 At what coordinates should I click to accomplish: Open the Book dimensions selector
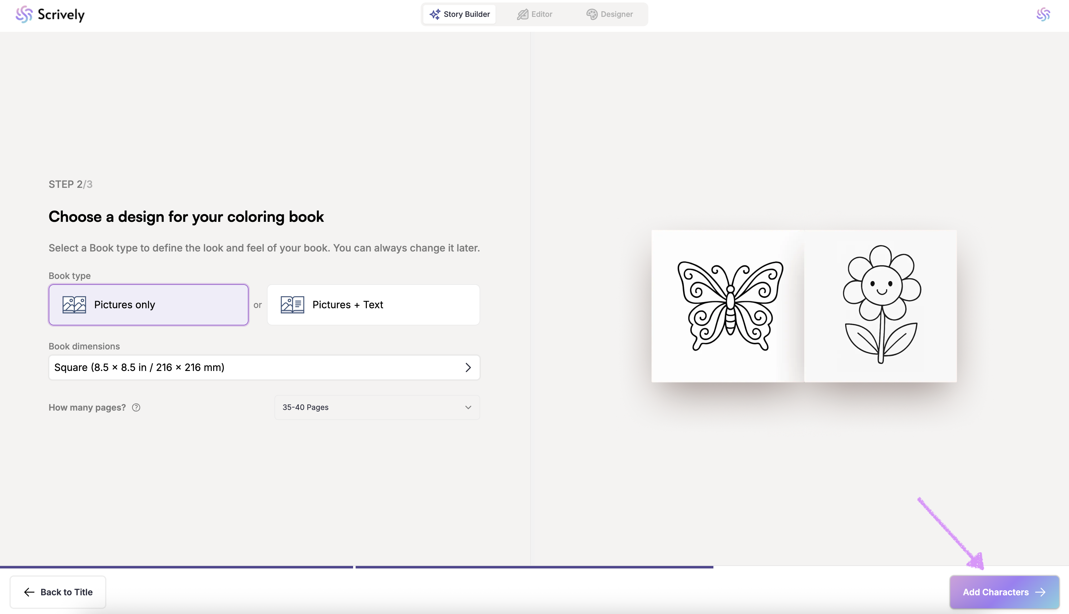264,367
